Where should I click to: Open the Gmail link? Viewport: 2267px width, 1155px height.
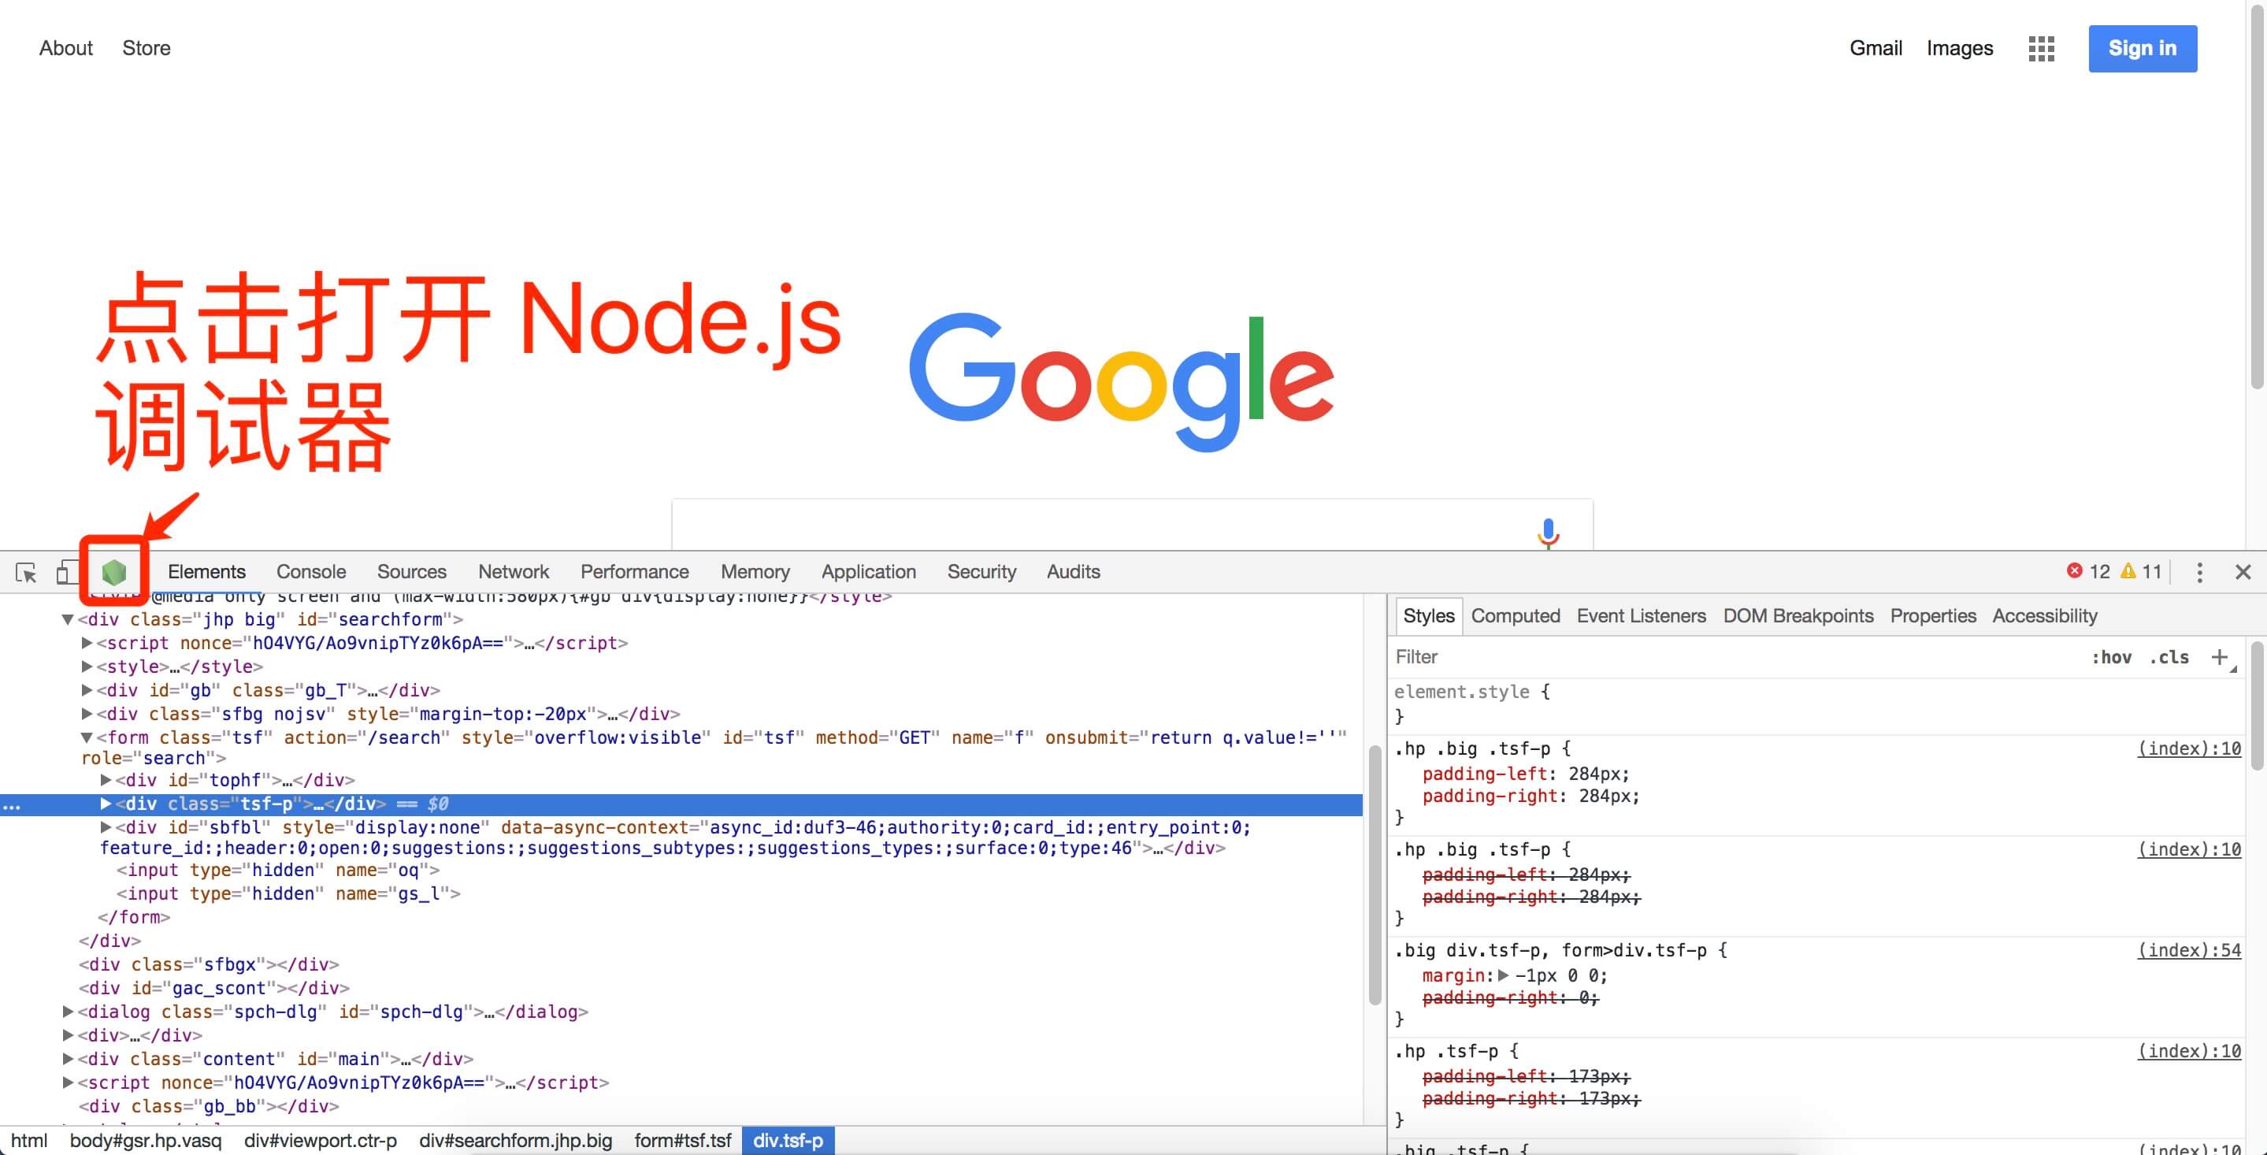pos(1876,48)
